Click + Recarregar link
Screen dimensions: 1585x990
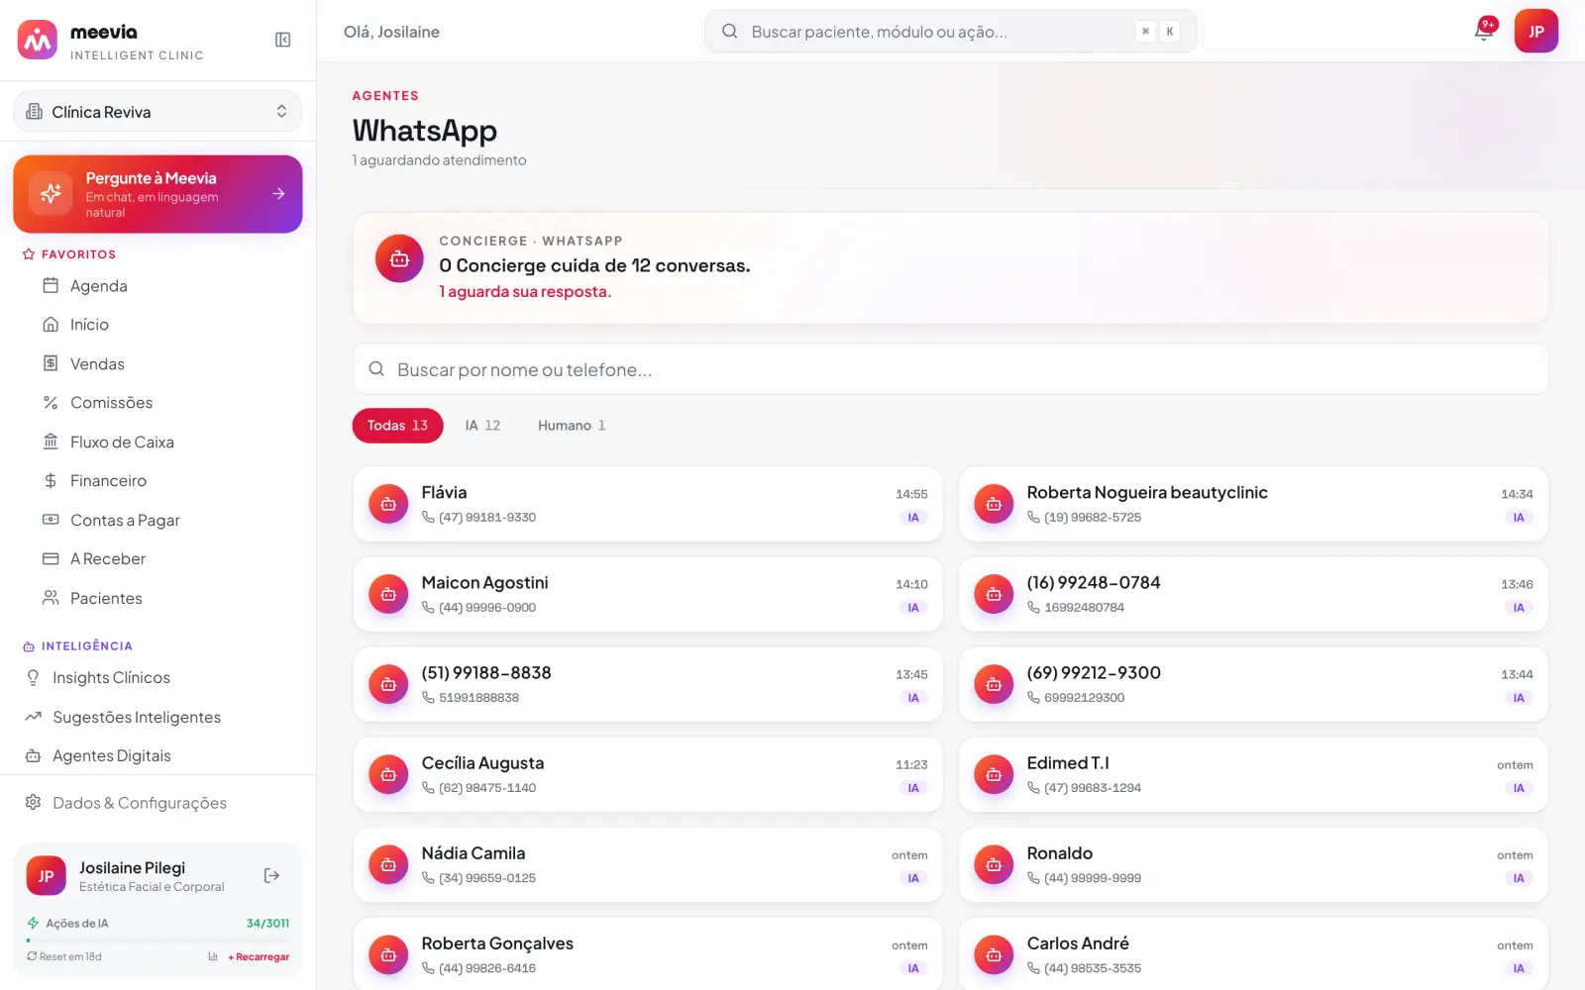click(x=259, y=957)
